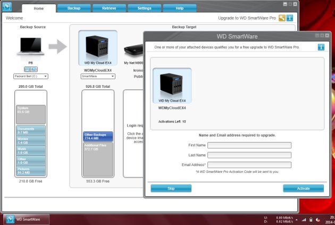Screen dimensions: 335x225
Task: Click WD SmartWare taskbar button
Action: 27,219
